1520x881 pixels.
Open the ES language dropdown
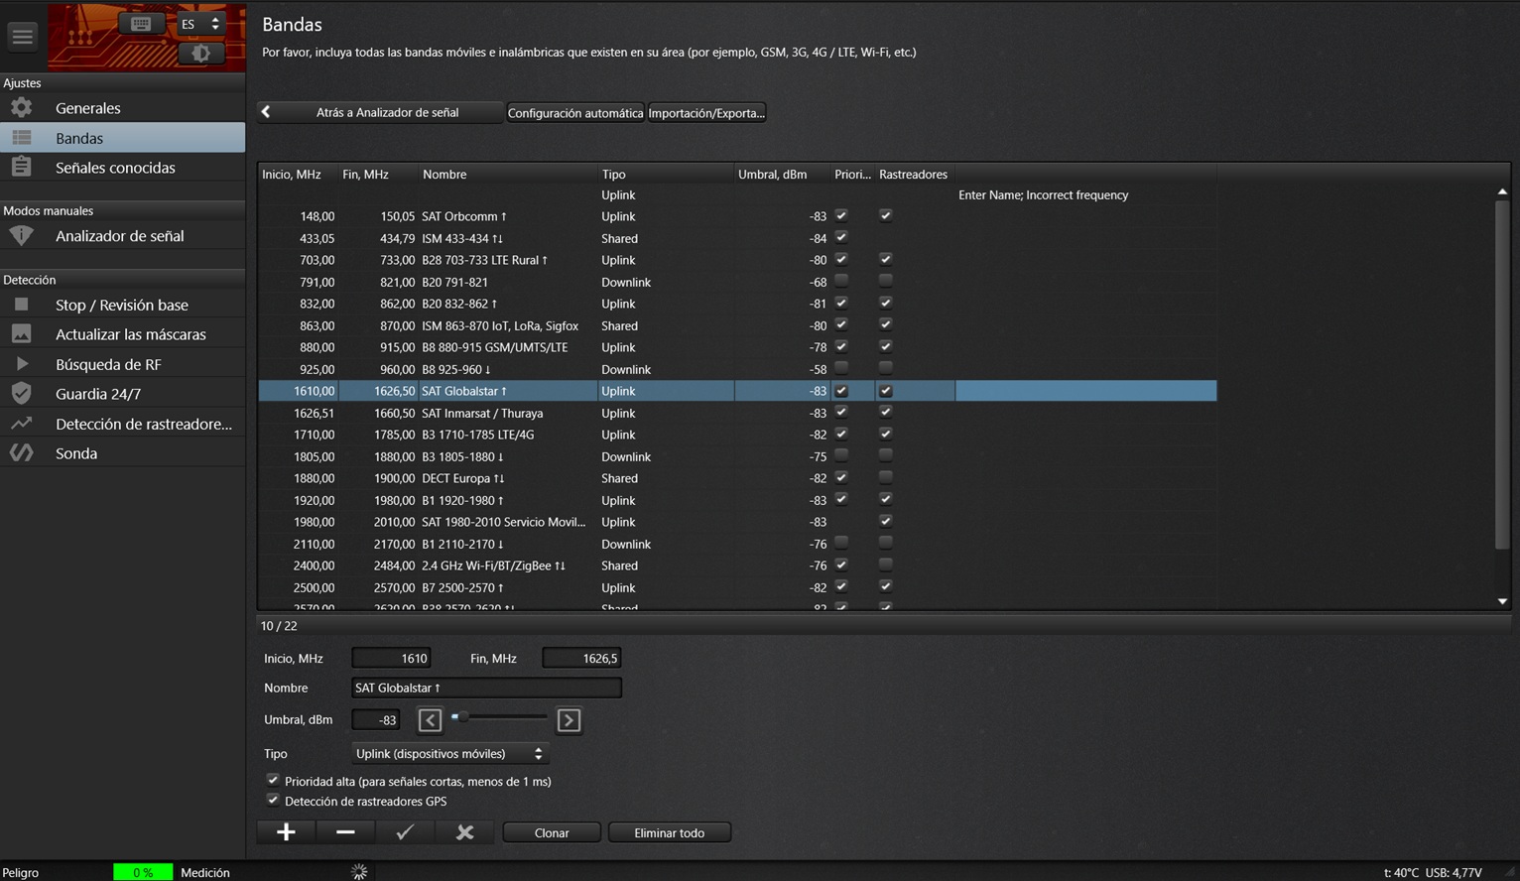coord(200,24)
